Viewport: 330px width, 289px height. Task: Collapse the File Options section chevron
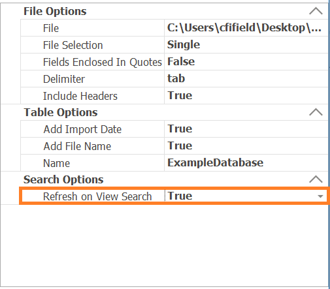coord(316,11)
